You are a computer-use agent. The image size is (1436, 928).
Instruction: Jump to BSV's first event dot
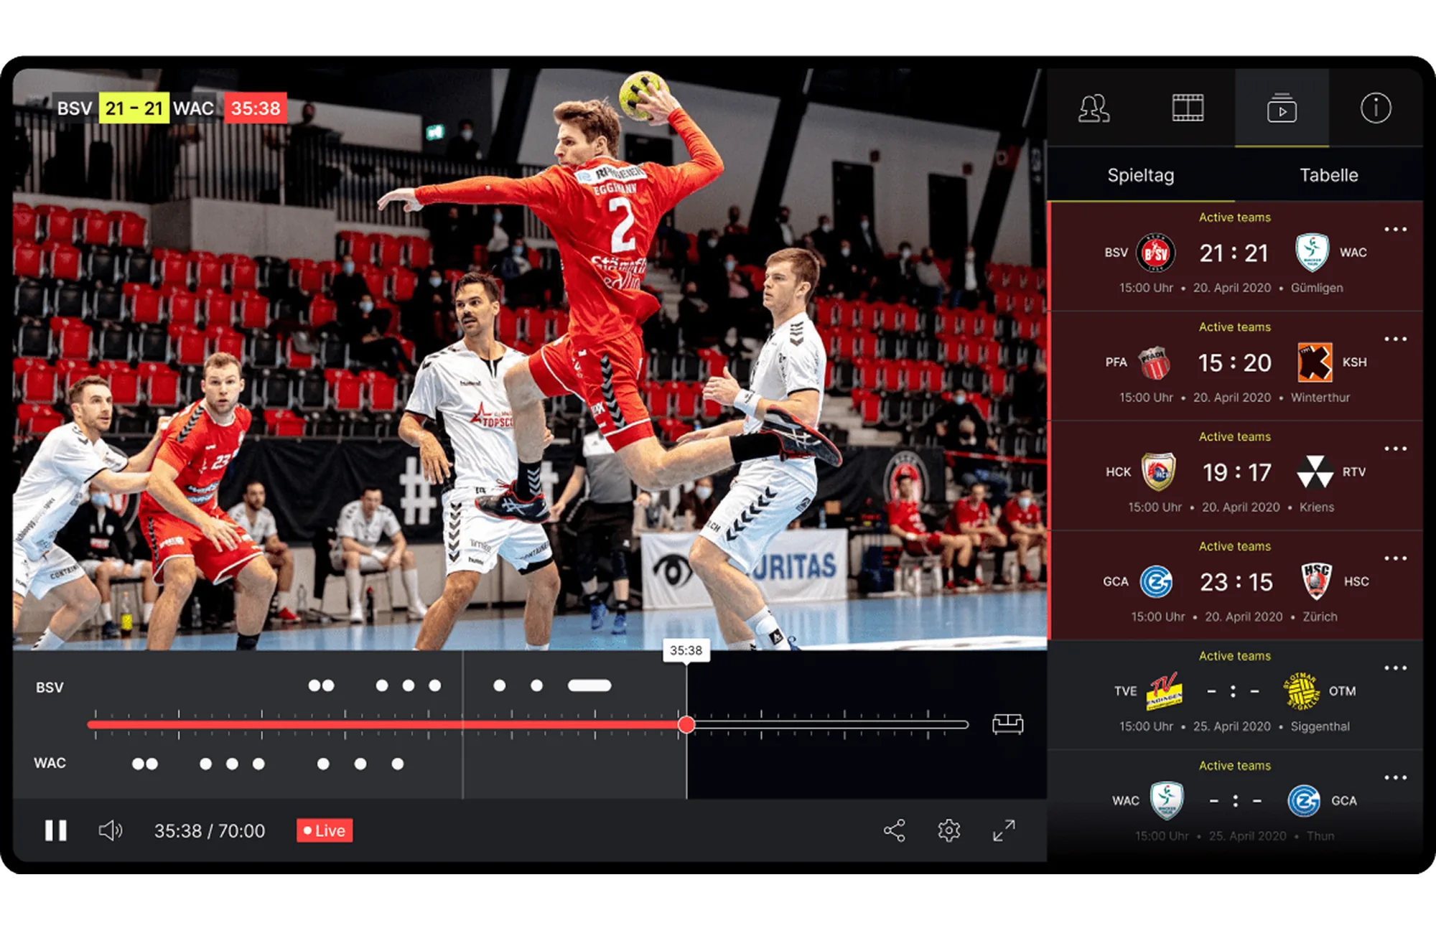click(x=314, y=685)
